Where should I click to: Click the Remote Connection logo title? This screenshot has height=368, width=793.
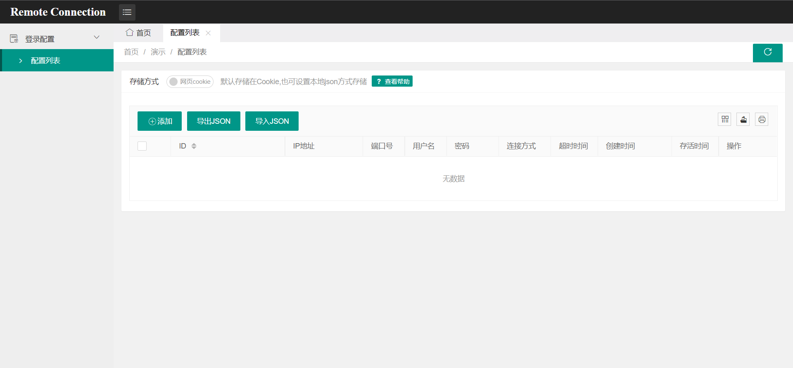pos(58,12)
